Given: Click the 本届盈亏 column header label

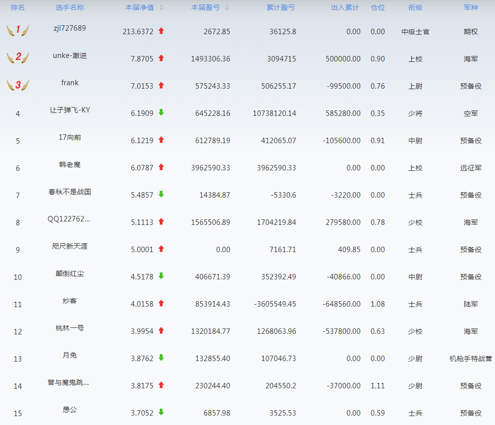Looking at the screenshot, I should 206,7.
